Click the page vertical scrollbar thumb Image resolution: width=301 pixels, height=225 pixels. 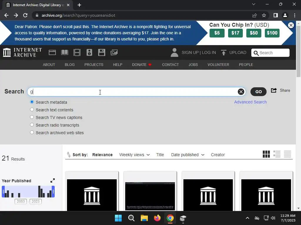(298, 51)
